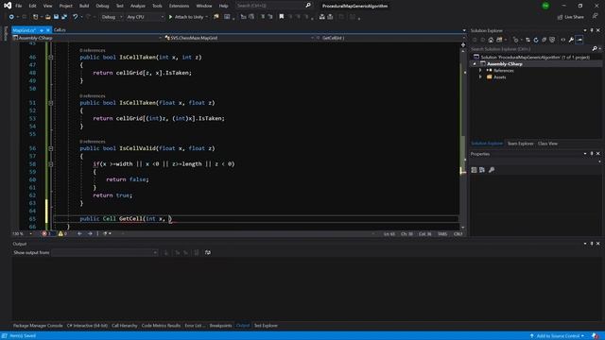Toggle Preview Selected Items in Solution Explorer
Screen dimensions: 605x340
pyautogui.click(x=579, y=40)
